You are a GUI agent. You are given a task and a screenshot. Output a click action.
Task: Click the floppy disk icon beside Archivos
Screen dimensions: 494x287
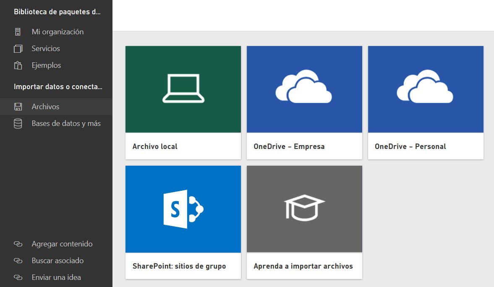(x=18, y=107)
